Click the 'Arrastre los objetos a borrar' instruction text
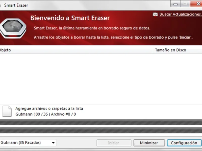 point(113,37)
